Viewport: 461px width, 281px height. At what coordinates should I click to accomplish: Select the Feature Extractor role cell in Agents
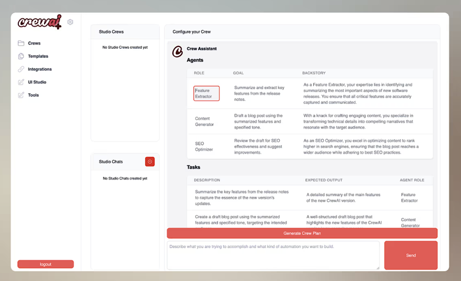pos(207,93)
